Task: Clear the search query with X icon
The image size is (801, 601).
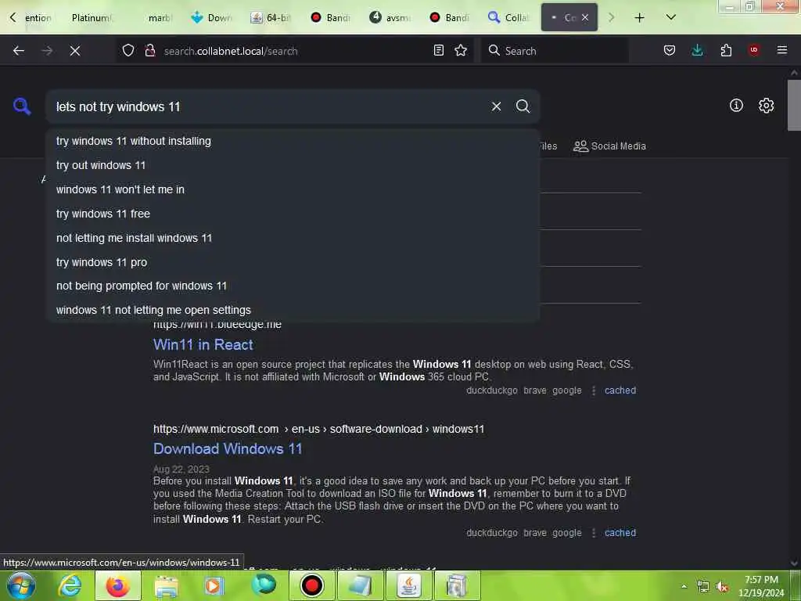Action: [x=496, y=106]
